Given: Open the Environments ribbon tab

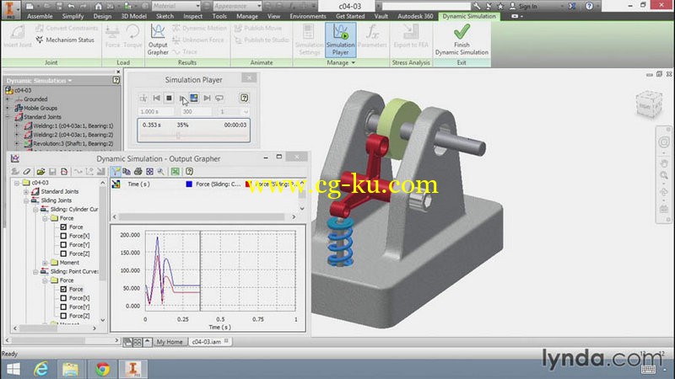Looking at the screenshot, I should click(308, 16).
